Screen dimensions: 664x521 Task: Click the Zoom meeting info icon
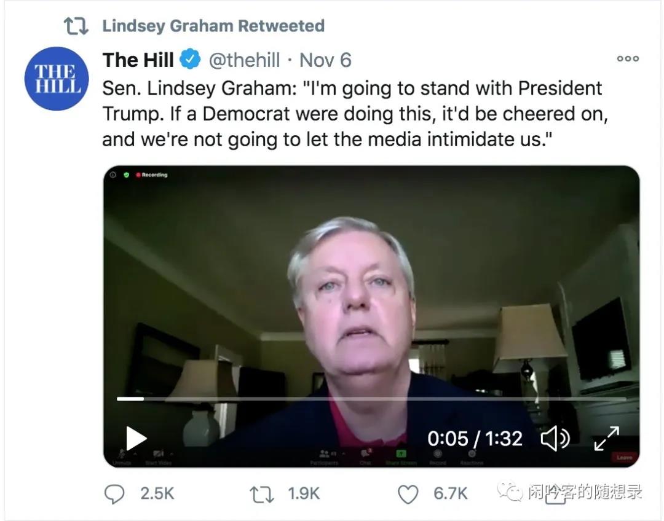[x=113, y=175]
